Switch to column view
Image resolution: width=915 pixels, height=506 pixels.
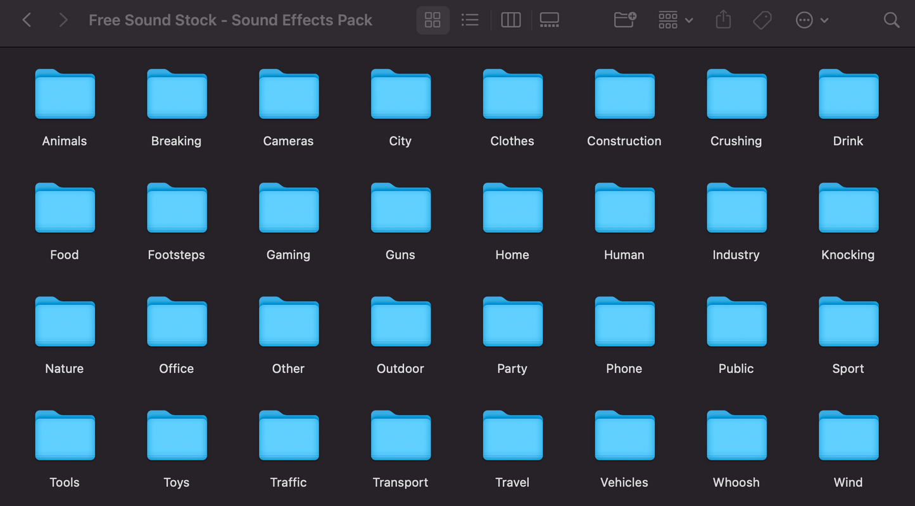[x=510, y=20]
